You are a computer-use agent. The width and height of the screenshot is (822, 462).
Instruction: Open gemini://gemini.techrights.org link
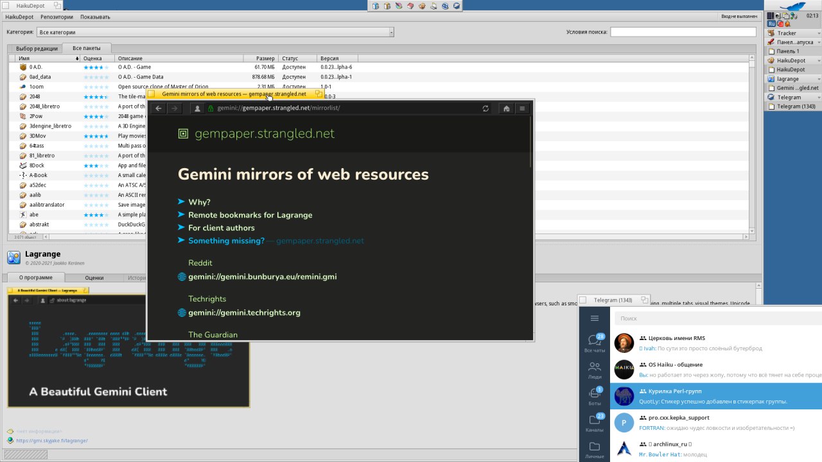click(244, 313)
